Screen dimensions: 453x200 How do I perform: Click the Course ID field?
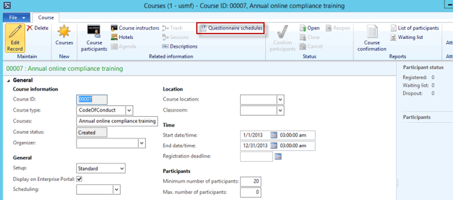[x=92, y=99]
